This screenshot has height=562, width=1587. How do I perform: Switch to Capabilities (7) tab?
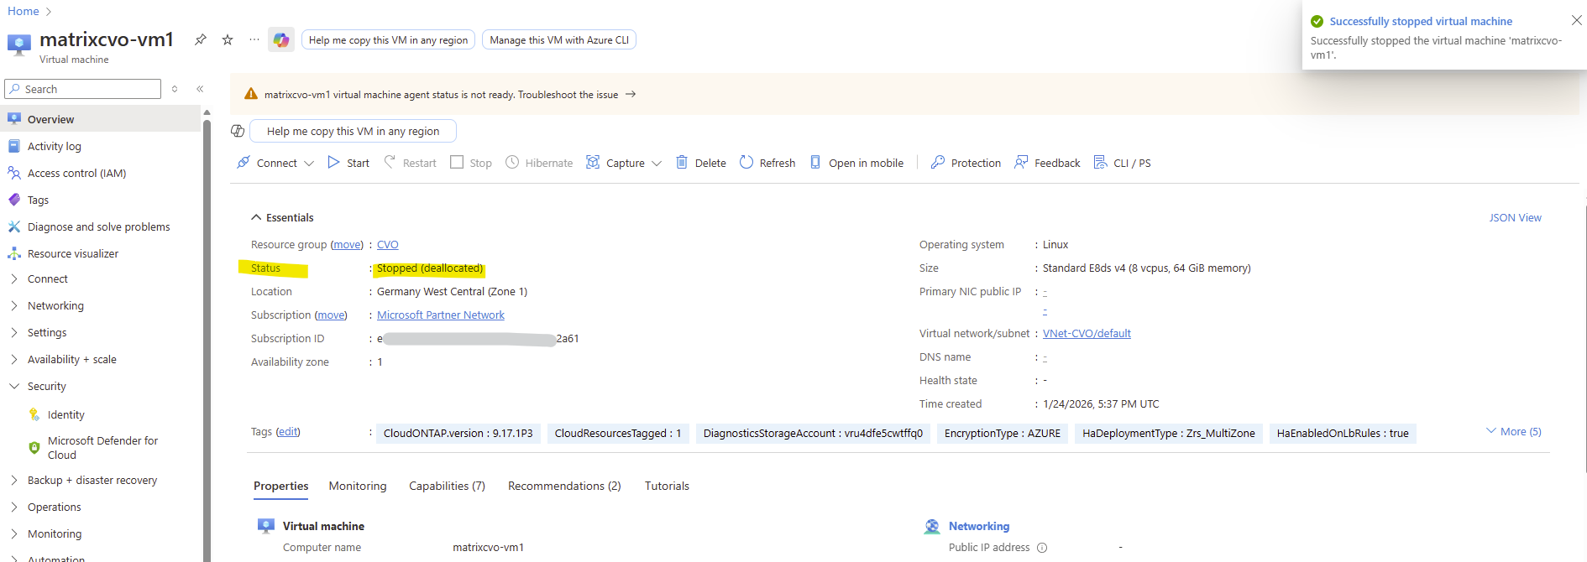447,486
